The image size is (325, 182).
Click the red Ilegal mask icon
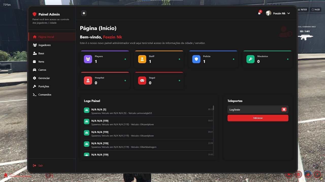tap(142, 80)
